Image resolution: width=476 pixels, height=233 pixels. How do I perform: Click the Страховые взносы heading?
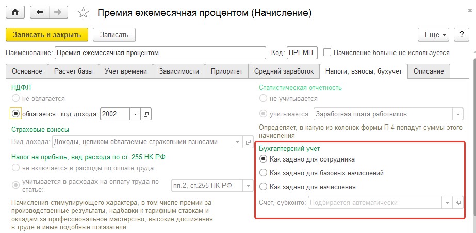(40, 130)
